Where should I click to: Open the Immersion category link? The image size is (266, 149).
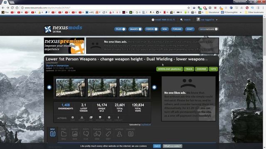coord(63,65)
